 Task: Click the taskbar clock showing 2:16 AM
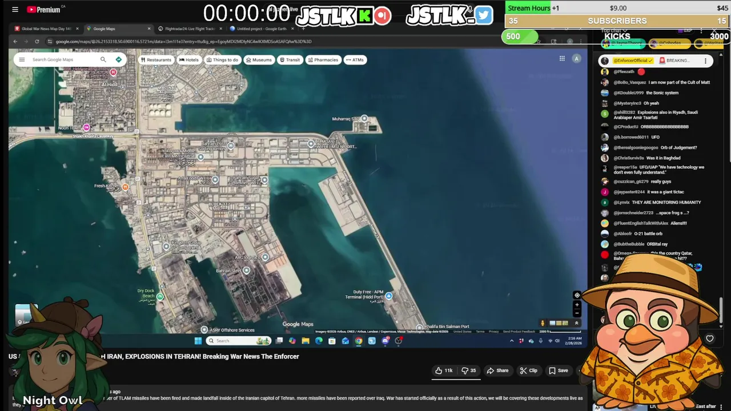575,341
